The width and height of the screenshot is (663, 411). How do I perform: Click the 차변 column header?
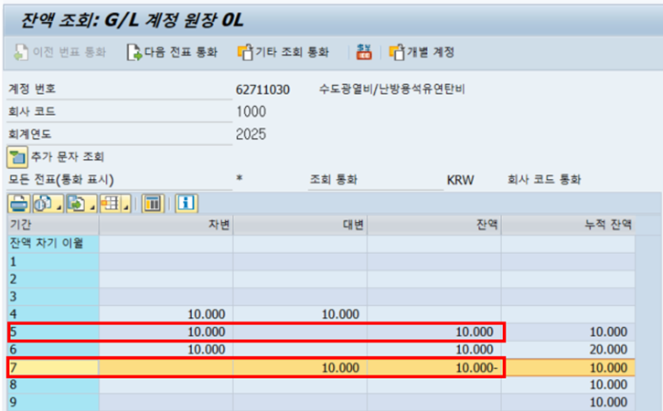(x=166, y=225)
